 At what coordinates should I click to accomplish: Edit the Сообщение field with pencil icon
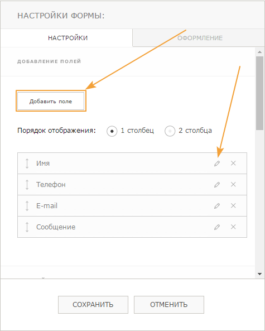click(x=217, y=227)
